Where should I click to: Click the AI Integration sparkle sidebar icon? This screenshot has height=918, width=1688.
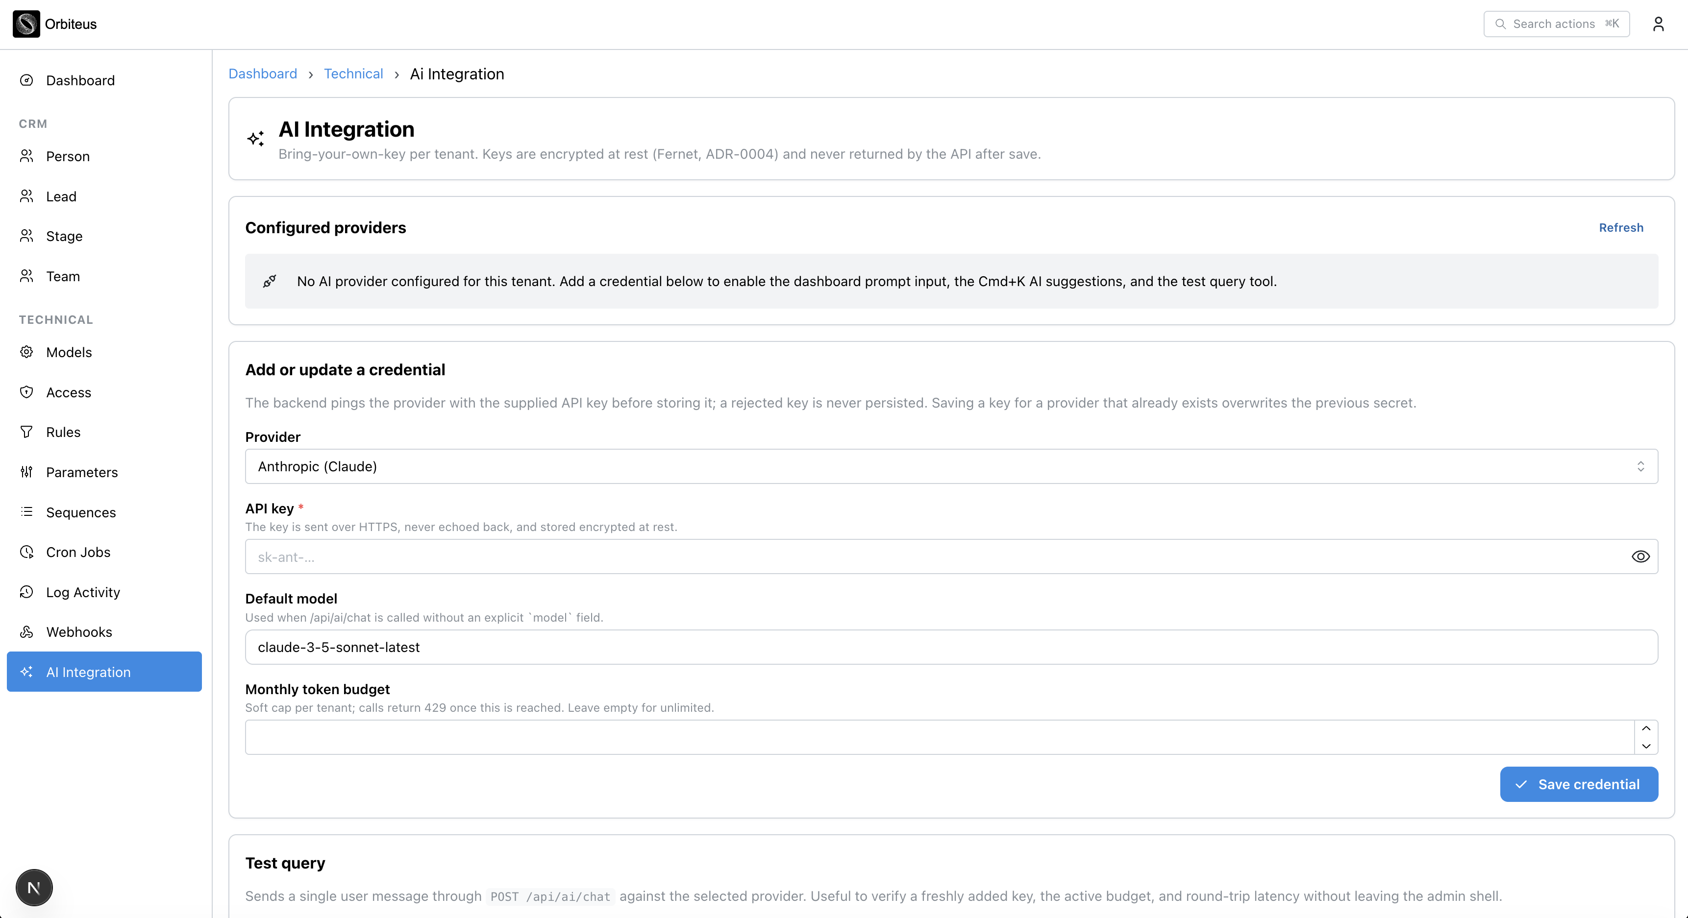coord(27,672)
